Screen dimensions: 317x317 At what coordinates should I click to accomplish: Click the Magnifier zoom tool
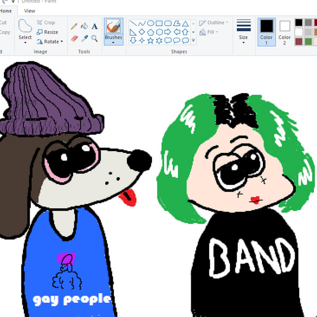click(94, 38)
